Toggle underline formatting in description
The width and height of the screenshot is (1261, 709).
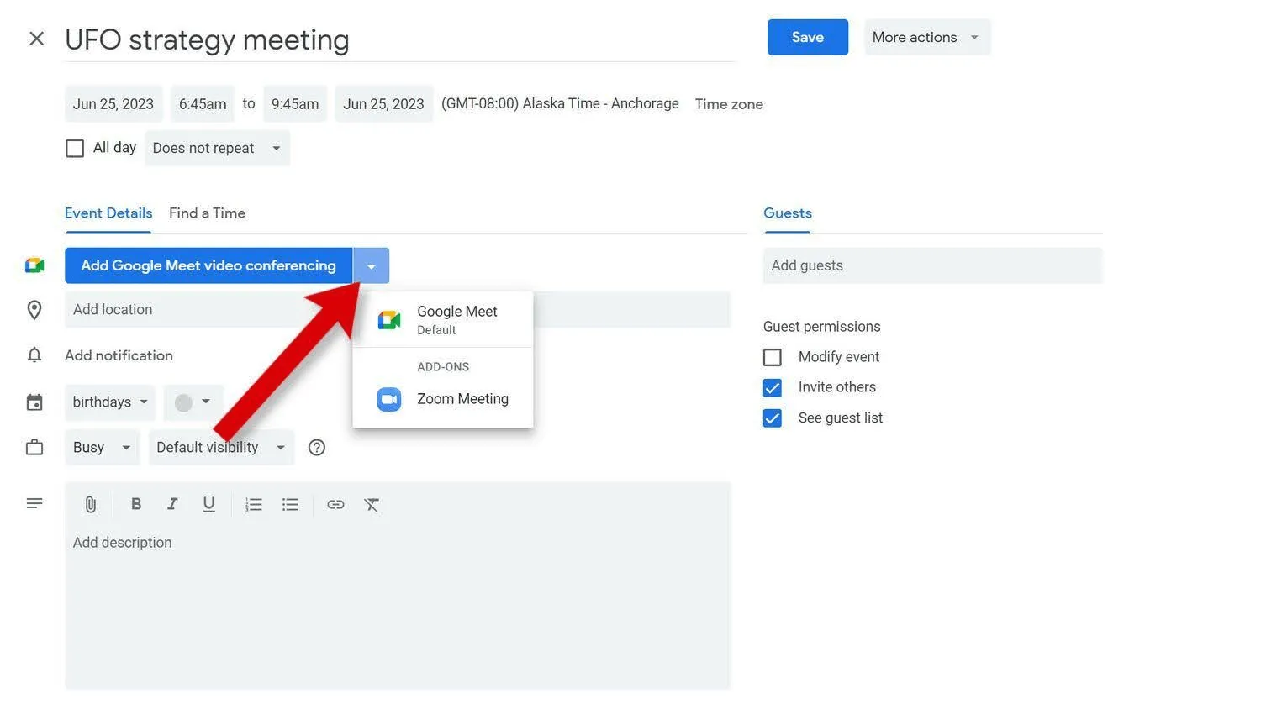pos(209,504)
